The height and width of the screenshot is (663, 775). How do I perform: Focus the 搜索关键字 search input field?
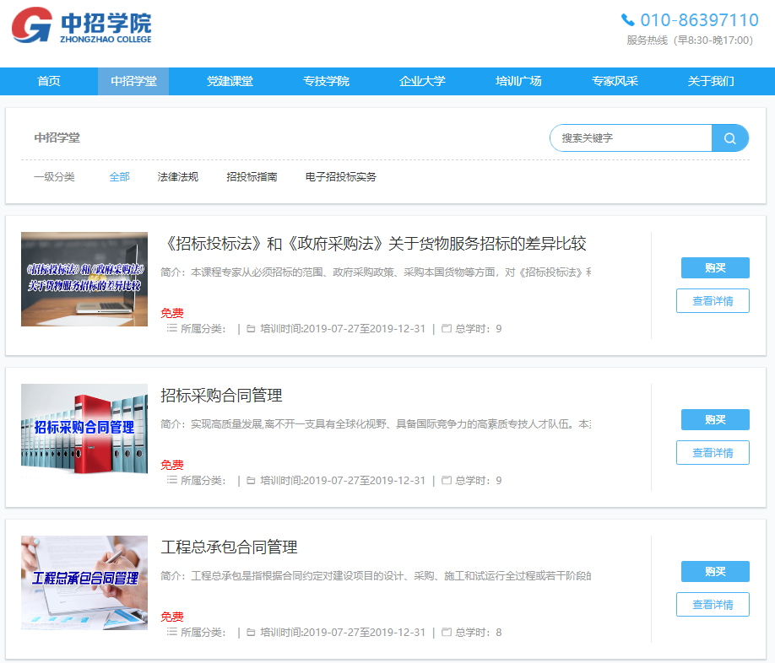pyautogui.click(x=631, y=138)
